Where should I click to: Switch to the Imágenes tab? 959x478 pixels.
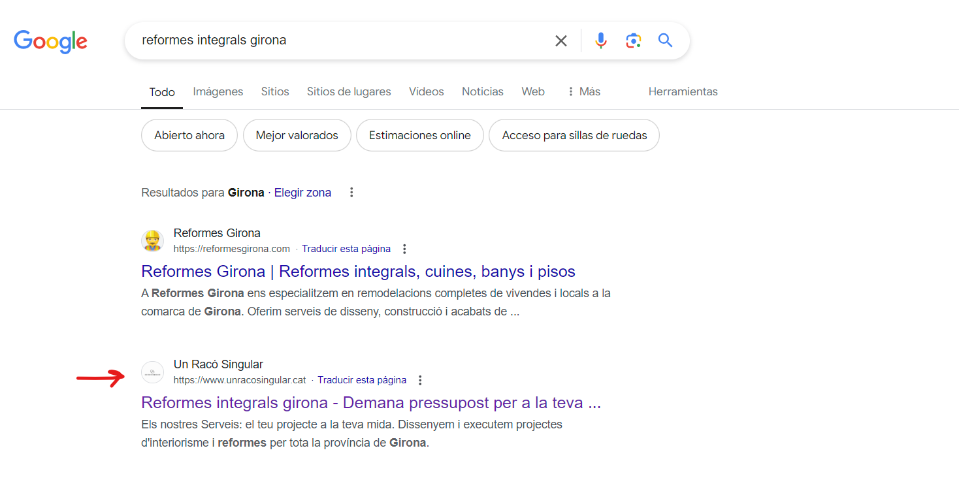point(218,91)
